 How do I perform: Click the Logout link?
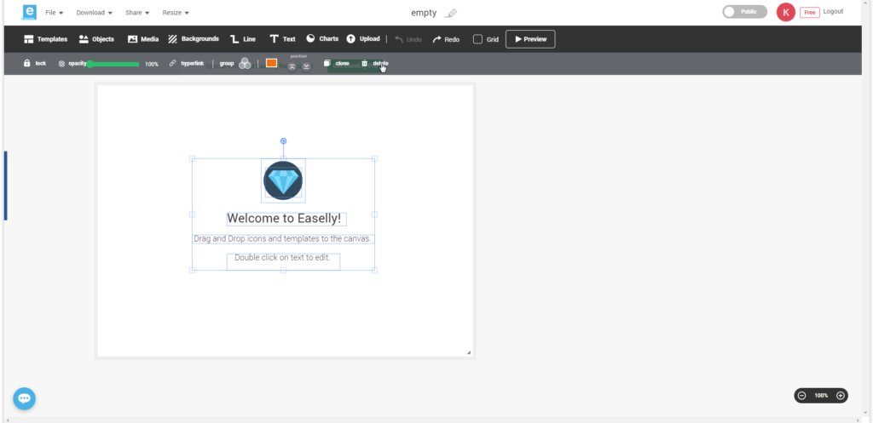pos(833,12)
